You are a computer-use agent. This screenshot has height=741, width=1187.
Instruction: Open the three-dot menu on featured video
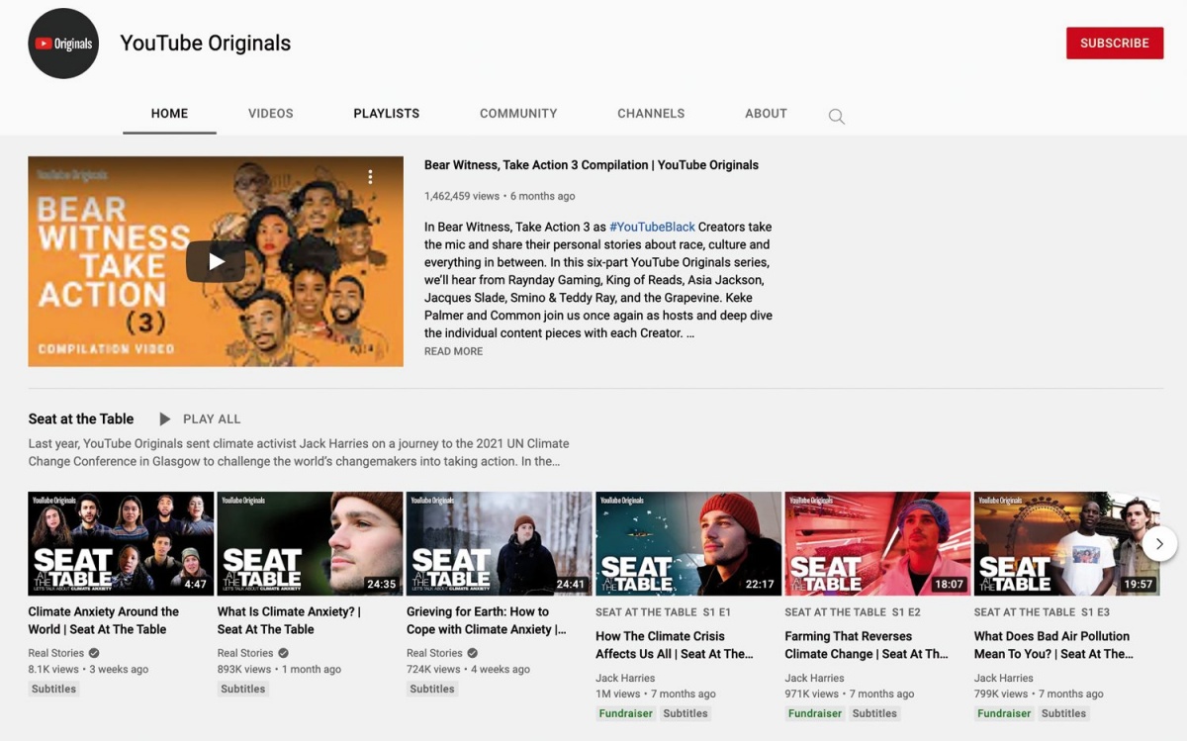pos(370,177)
